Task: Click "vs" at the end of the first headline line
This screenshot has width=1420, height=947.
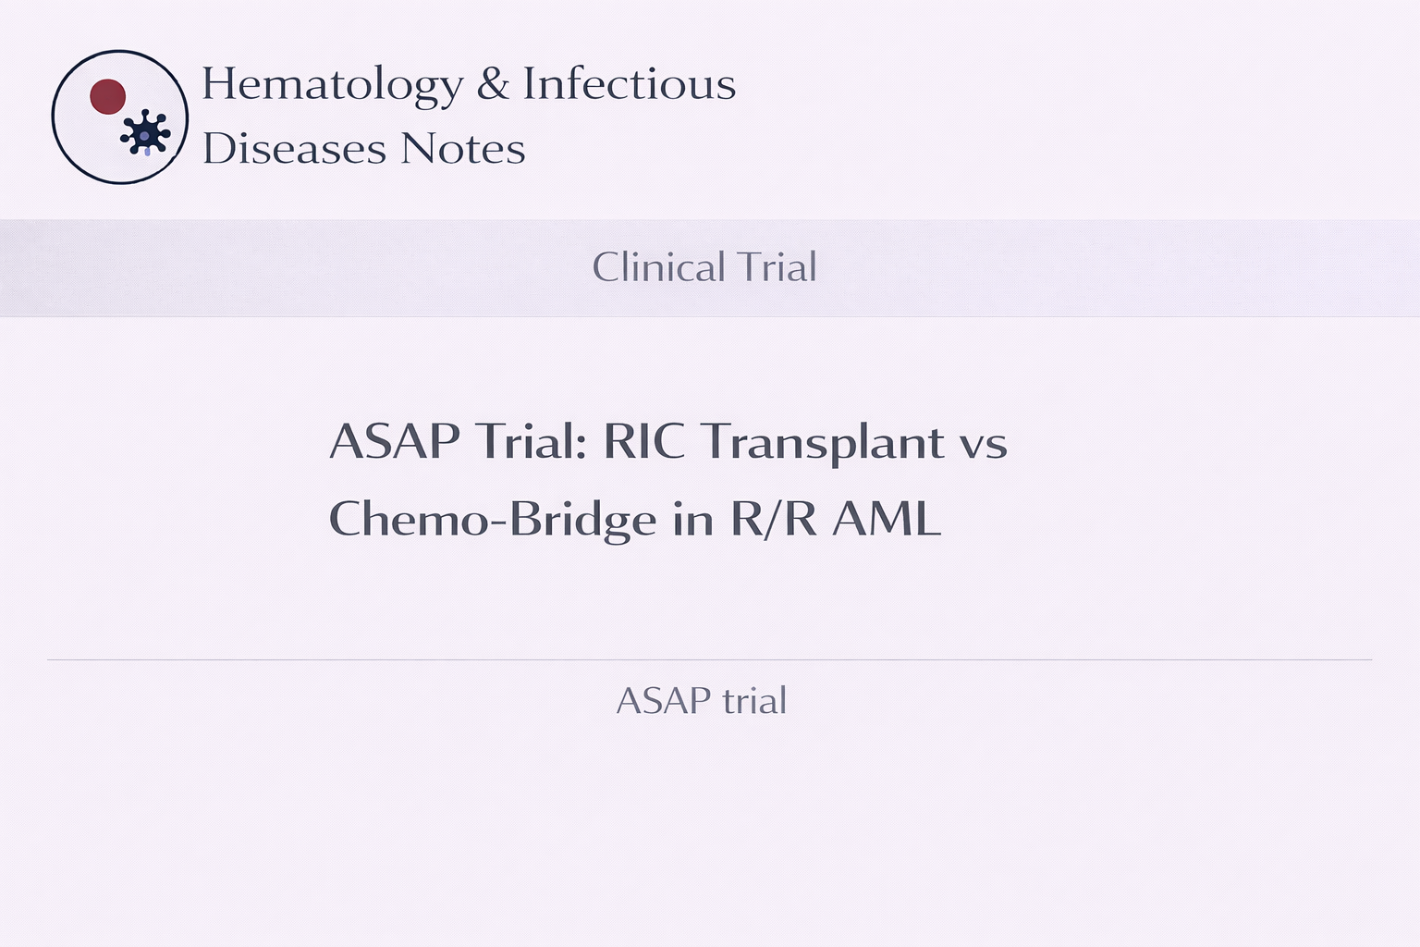Action: point(983,444)
